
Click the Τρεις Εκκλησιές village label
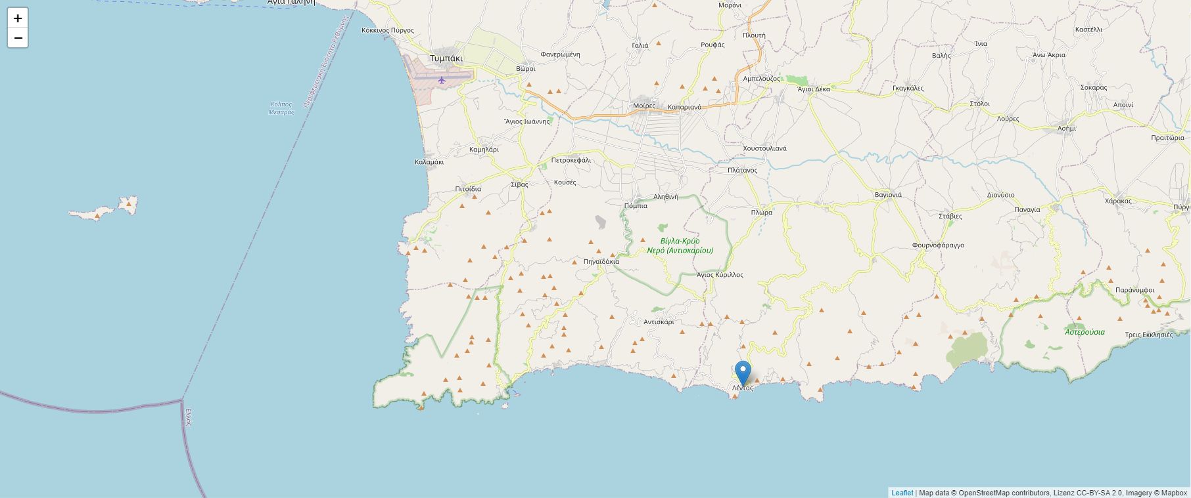(x=1148, y=335)
